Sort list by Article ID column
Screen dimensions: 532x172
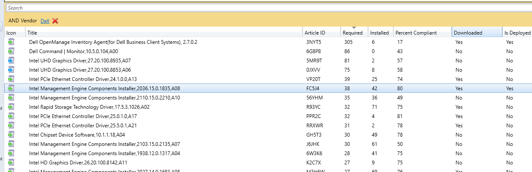pos(322,32)
